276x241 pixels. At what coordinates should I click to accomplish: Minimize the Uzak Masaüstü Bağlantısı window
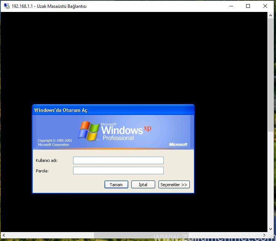pyautogui.click(x=231, y=6)
